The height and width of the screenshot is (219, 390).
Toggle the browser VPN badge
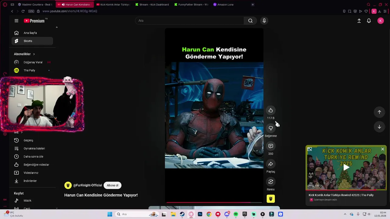point(31,11)
